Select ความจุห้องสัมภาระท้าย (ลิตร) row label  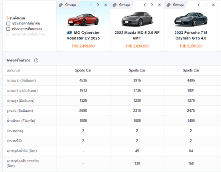(x=23, y=163)
